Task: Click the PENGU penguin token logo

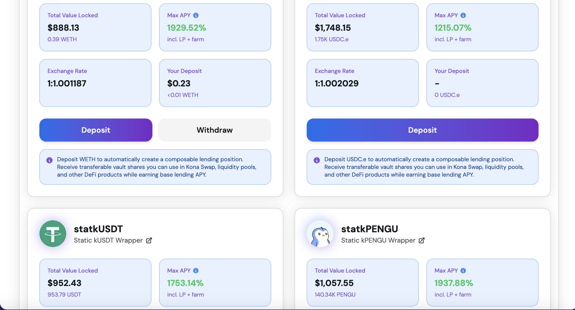Action: (x=320, y=234)
